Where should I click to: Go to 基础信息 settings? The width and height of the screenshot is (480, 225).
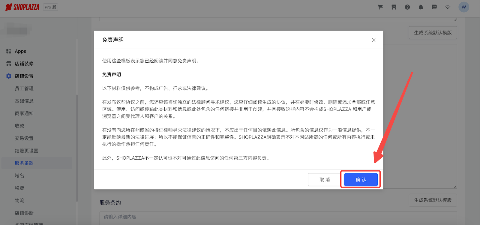(x=24, y=101)
